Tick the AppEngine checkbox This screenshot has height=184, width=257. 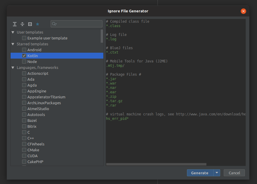[24, 91]
